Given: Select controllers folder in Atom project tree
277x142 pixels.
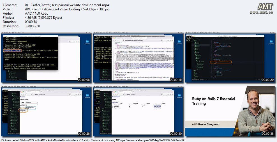Looking at the screenshot, I should (198, 45).
